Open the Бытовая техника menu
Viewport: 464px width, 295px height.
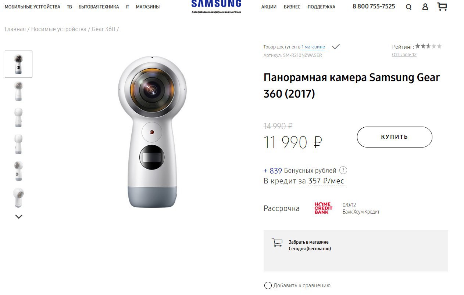click(x=99, y=7)
